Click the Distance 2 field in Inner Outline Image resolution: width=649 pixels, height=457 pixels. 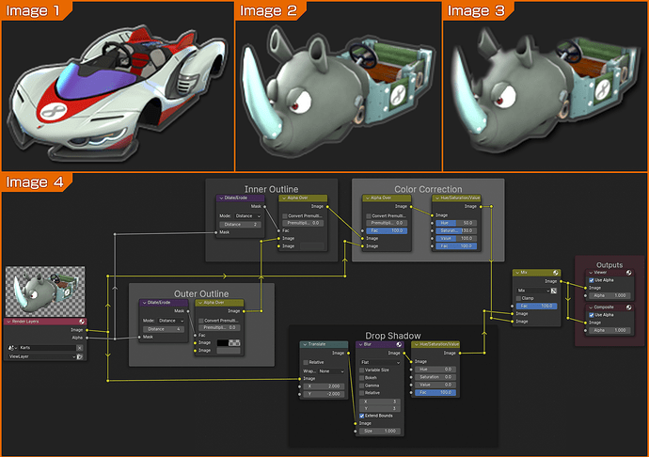tap(240, 225)
